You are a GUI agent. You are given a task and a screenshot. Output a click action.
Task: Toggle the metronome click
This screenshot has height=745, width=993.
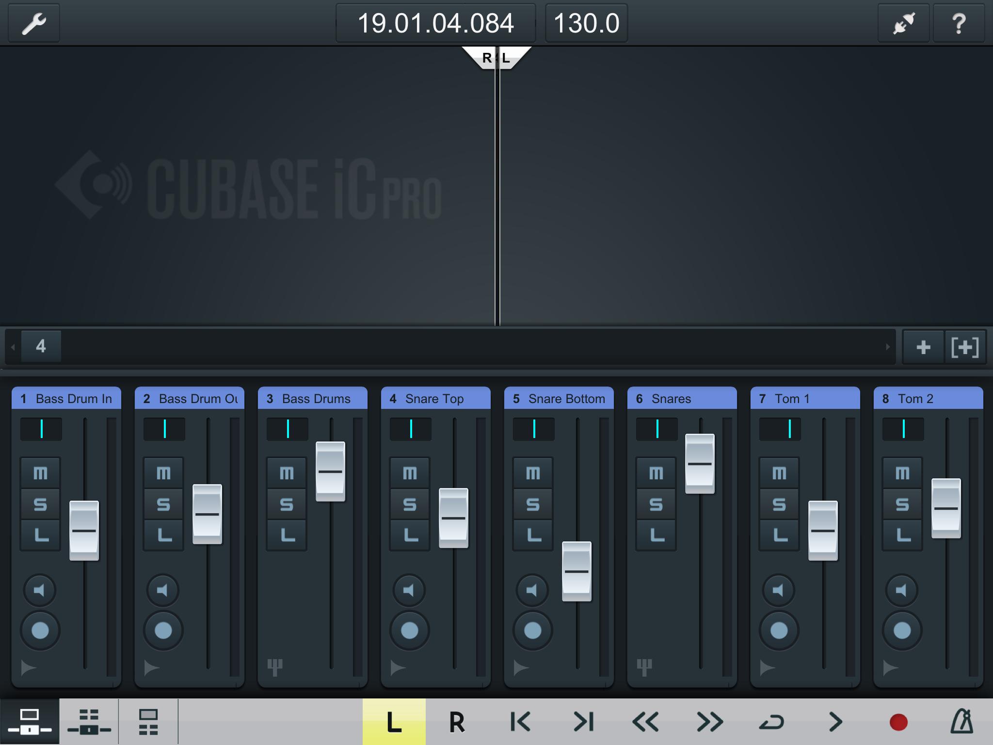pyautogui.click(x=961, y=722)
